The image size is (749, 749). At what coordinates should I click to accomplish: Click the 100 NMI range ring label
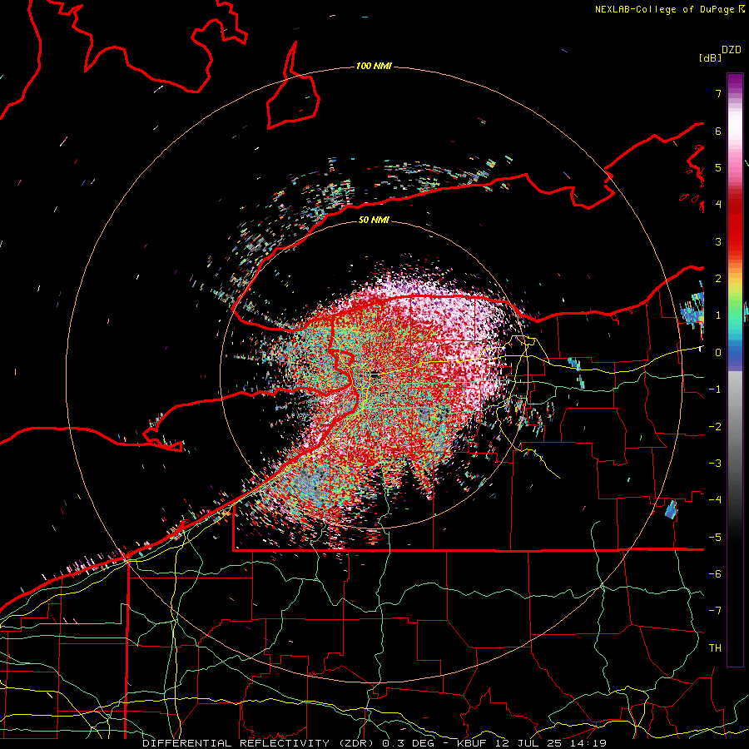point(374,66)
